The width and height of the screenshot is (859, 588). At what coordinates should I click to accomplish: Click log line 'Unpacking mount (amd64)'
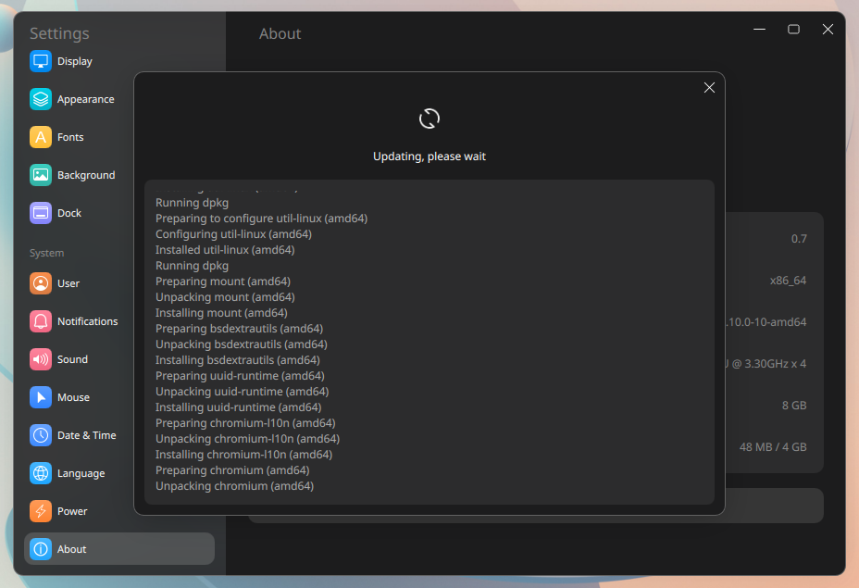[x=225, y=297]
